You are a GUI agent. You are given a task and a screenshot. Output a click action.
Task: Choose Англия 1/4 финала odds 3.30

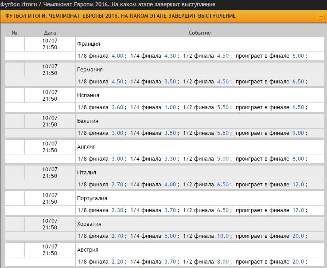tap(170, 159)
